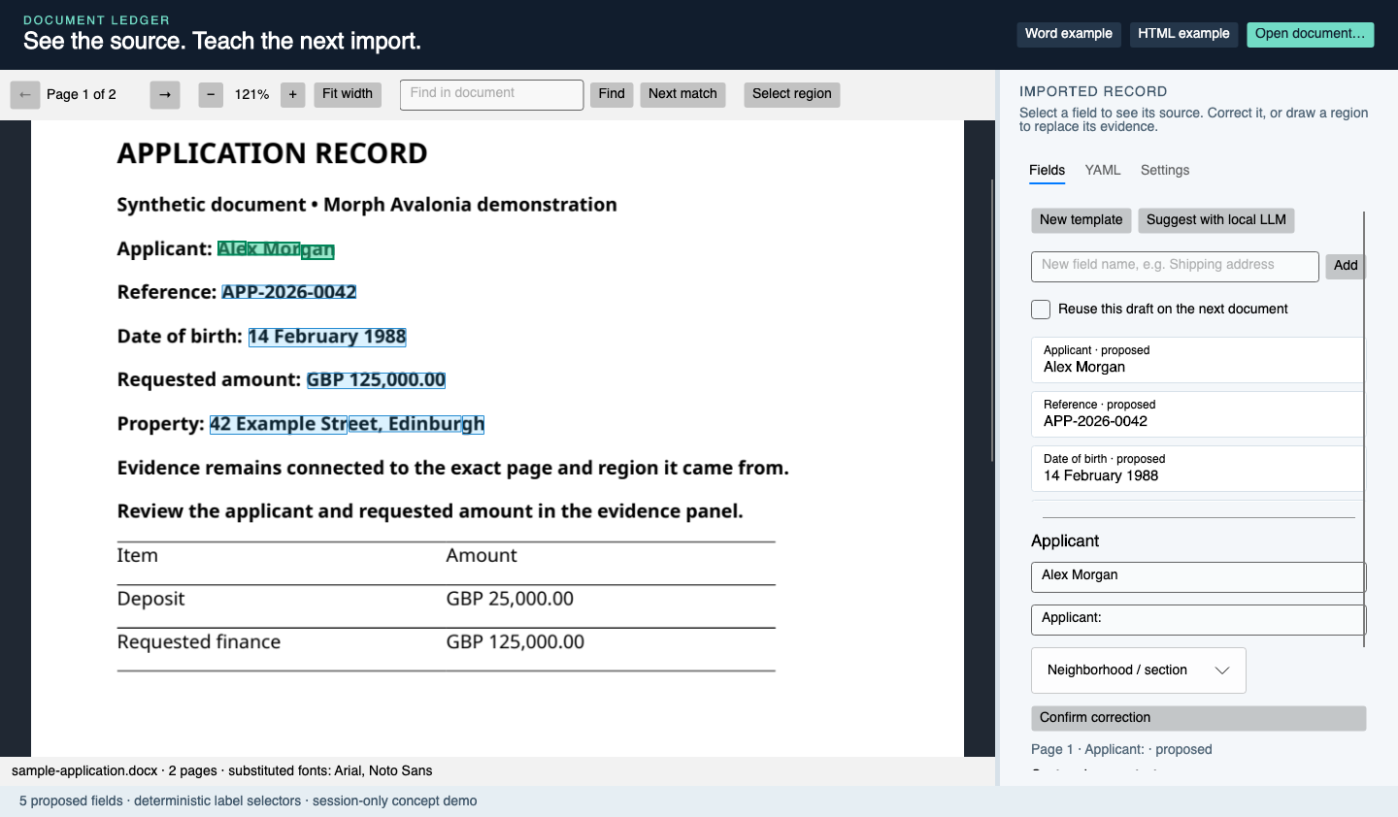The height and width of the screenshot is (817, 1398).
Task: Click the highlighted GBP 125,000.00 evidence region
Action: tap(377, 380)
